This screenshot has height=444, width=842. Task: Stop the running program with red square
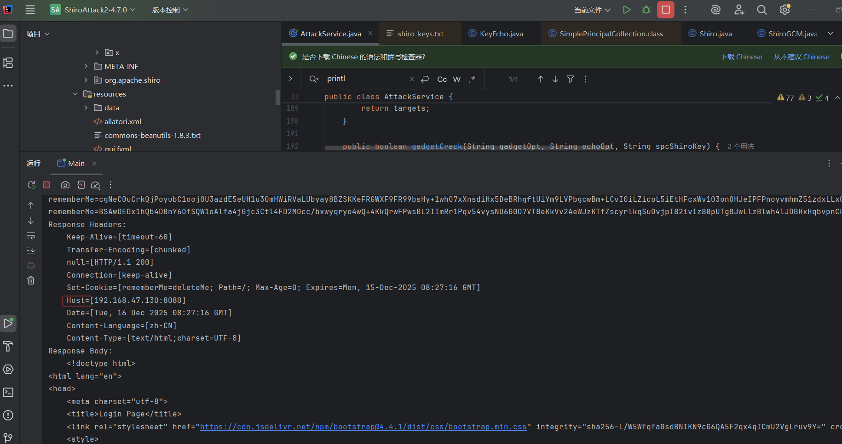[665, 10]
